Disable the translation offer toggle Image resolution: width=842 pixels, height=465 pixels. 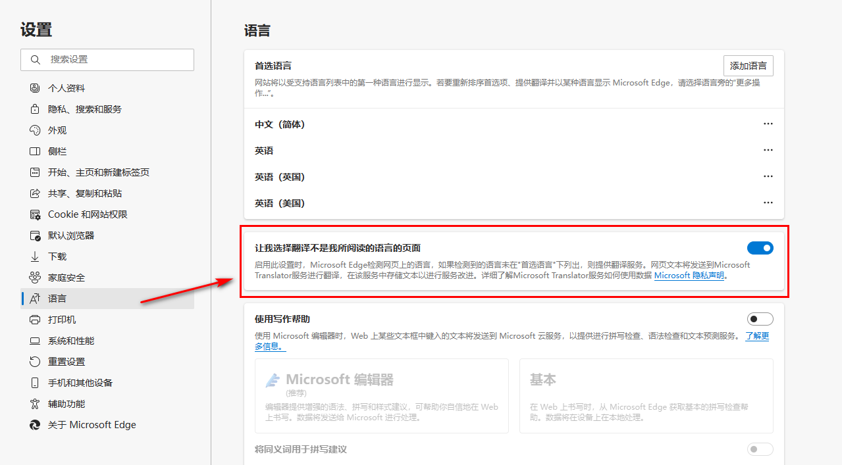760,248
